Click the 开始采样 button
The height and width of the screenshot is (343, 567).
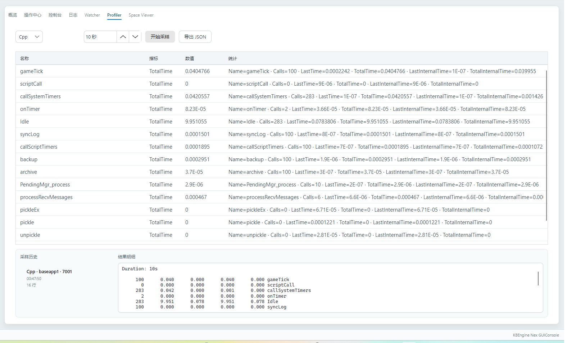point(160,37)
